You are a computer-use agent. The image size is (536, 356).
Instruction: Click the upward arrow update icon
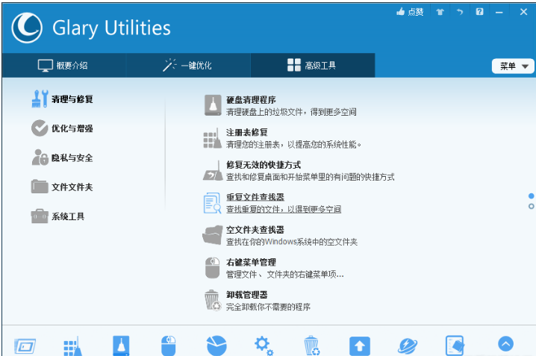click(x=360, y=346)
